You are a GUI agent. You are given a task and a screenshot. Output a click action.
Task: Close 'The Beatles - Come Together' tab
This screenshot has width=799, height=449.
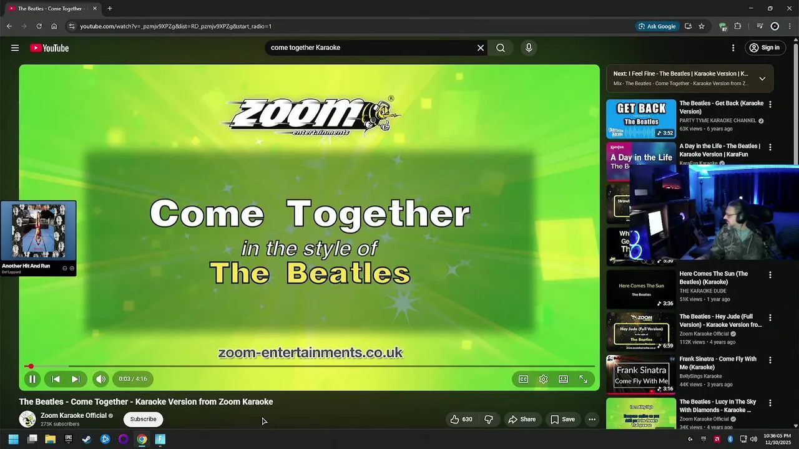pos(95,8)
